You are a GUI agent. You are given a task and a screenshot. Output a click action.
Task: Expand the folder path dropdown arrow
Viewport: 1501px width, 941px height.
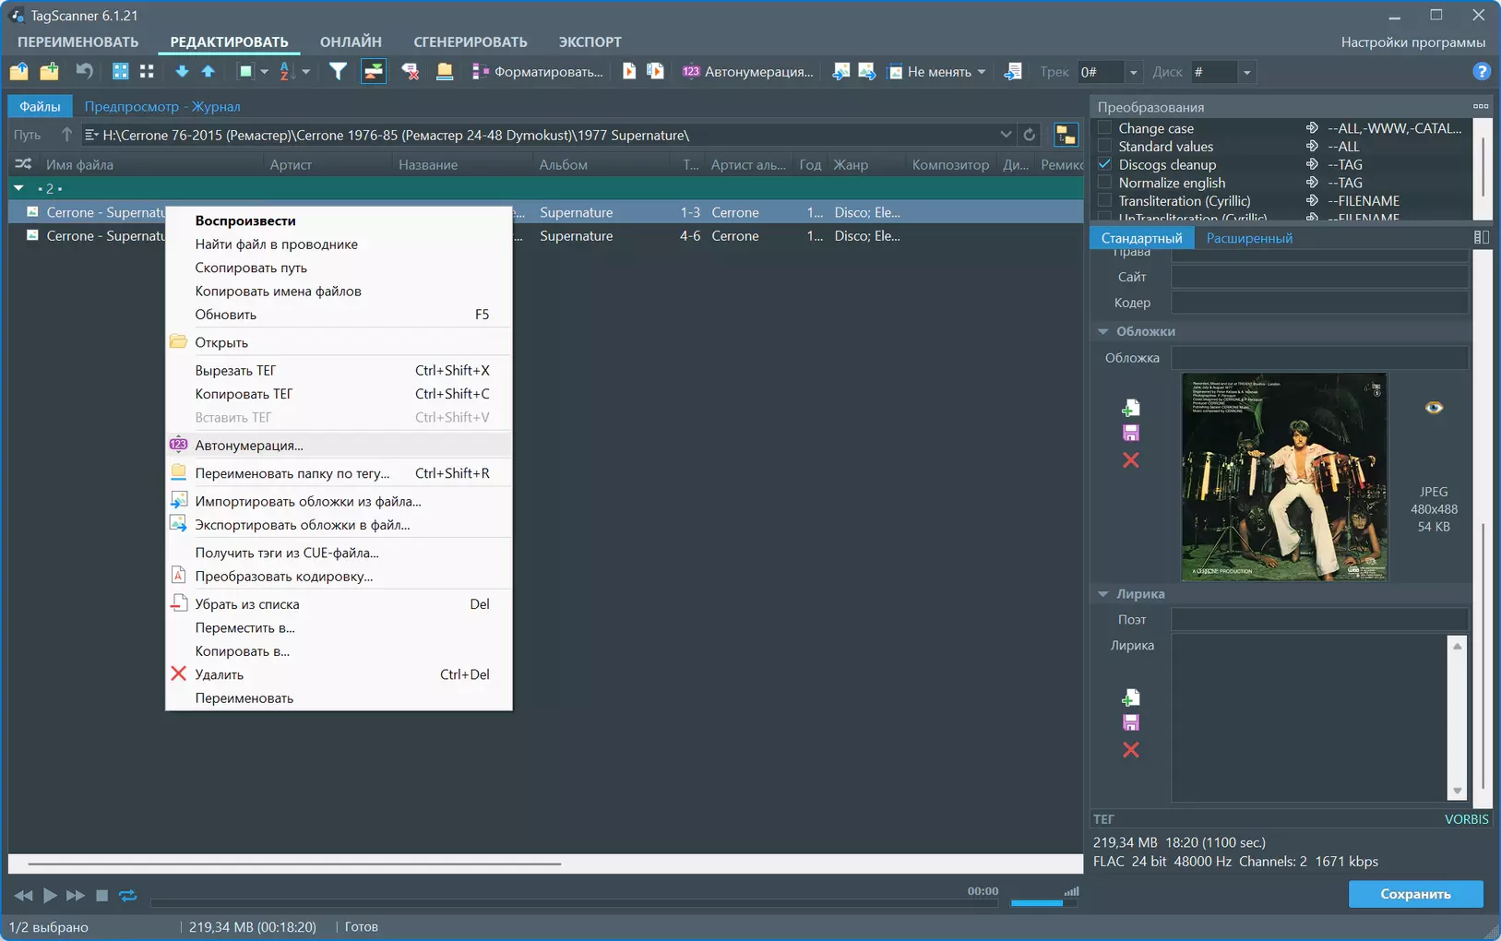(1006, 135)
